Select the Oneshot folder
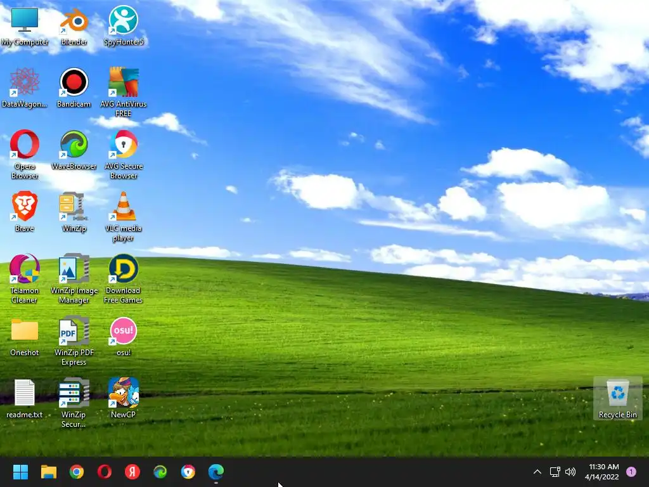Viewport: 649px width, 487px height. coord(25,337)
